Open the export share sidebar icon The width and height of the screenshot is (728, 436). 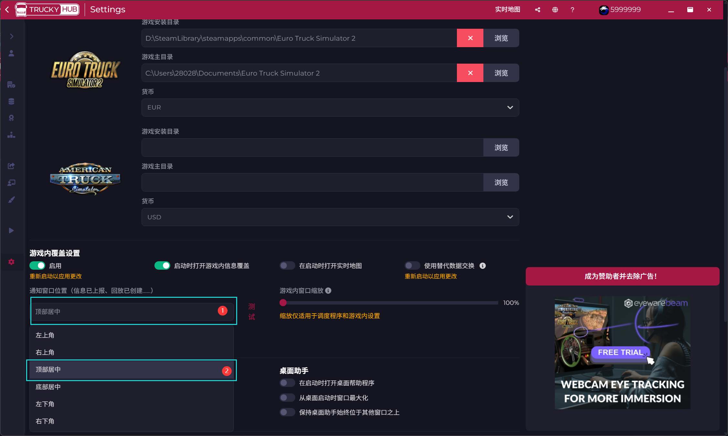point(11,166)
